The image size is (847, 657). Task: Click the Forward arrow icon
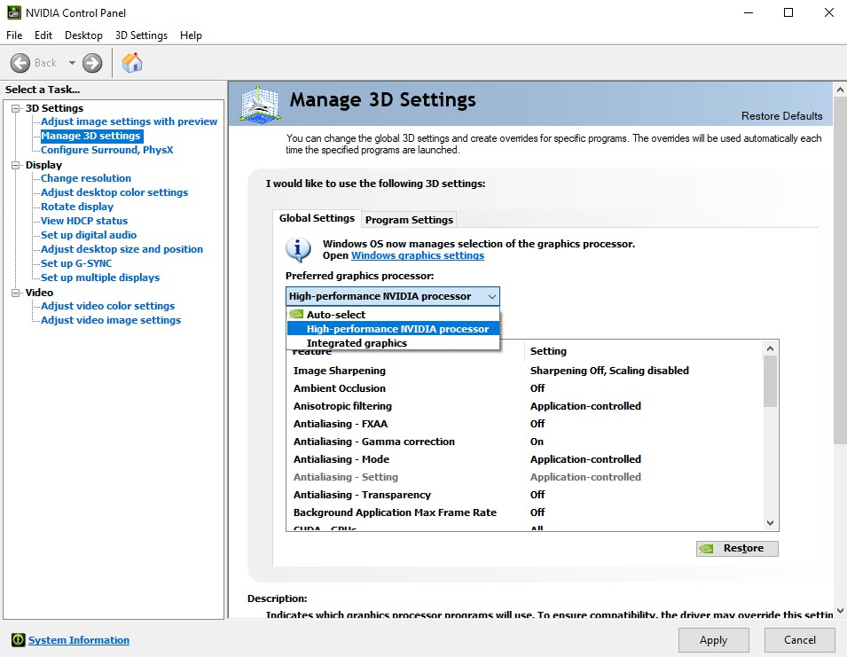92,63
